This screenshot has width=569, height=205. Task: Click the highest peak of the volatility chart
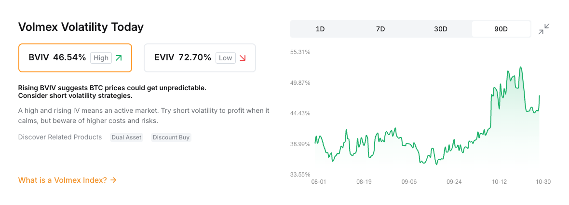tap(521, 68)
